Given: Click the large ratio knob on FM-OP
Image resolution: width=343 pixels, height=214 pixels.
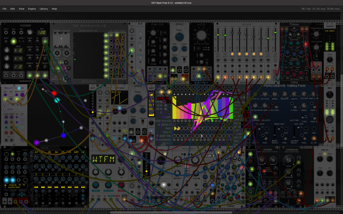Looking at the screenshot, I should pos(153,33).
